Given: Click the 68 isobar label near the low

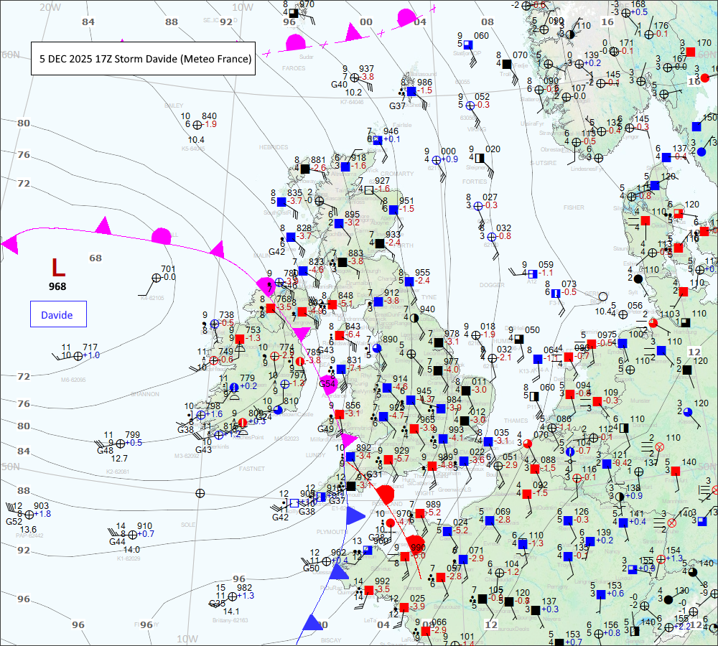Looking at the screenshot, I should coord(95,258).
